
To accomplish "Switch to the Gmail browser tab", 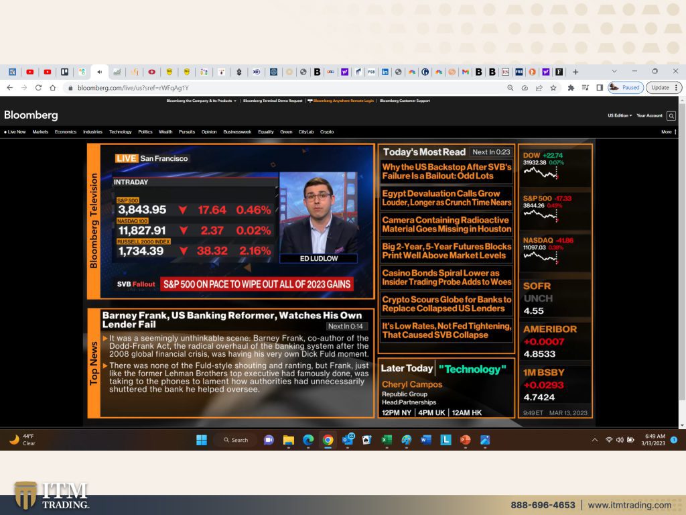I will pyautogui.click(x=466, y=72).
